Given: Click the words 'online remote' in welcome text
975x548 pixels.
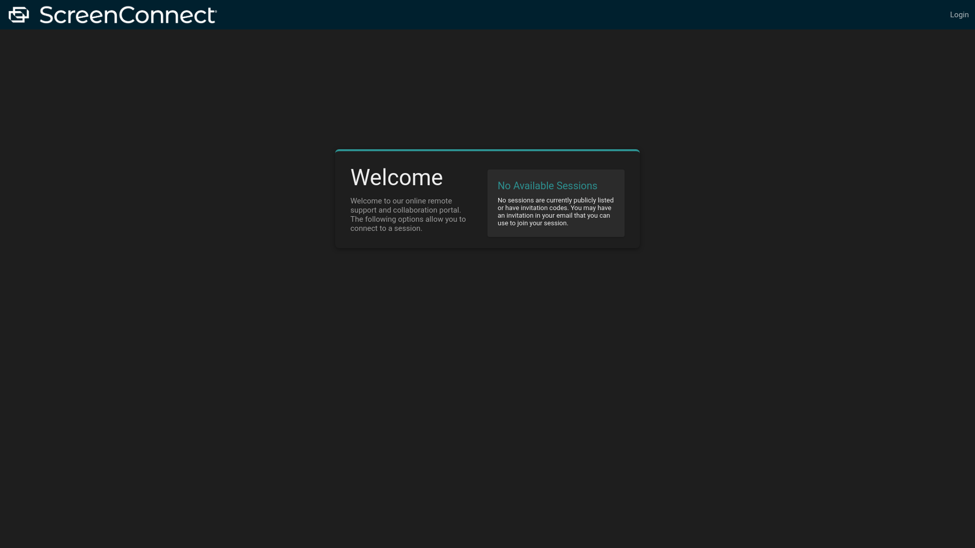Looking at the screenshot, I should (x=429, y=201).
